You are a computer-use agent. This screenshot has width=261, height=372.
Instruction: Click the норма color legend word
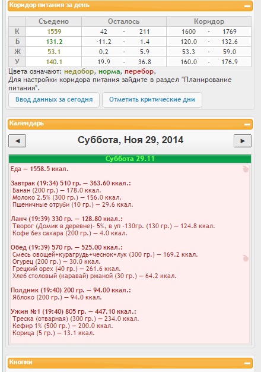point(109,71)
